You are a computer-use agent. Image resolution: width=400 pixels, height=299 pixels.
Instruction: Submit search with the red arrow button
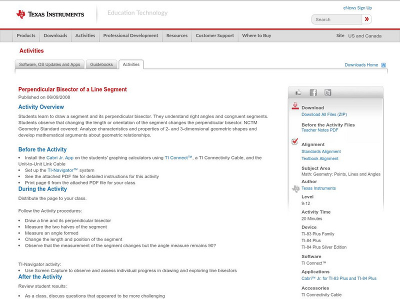(366, 19)
